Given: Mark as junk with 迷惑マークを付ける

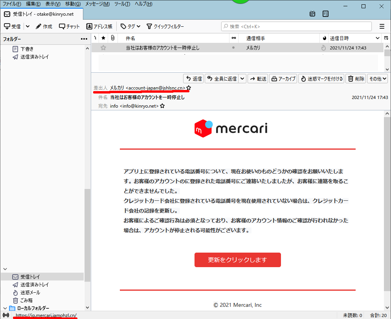Looking at the screenshot, I should point(321,79).
